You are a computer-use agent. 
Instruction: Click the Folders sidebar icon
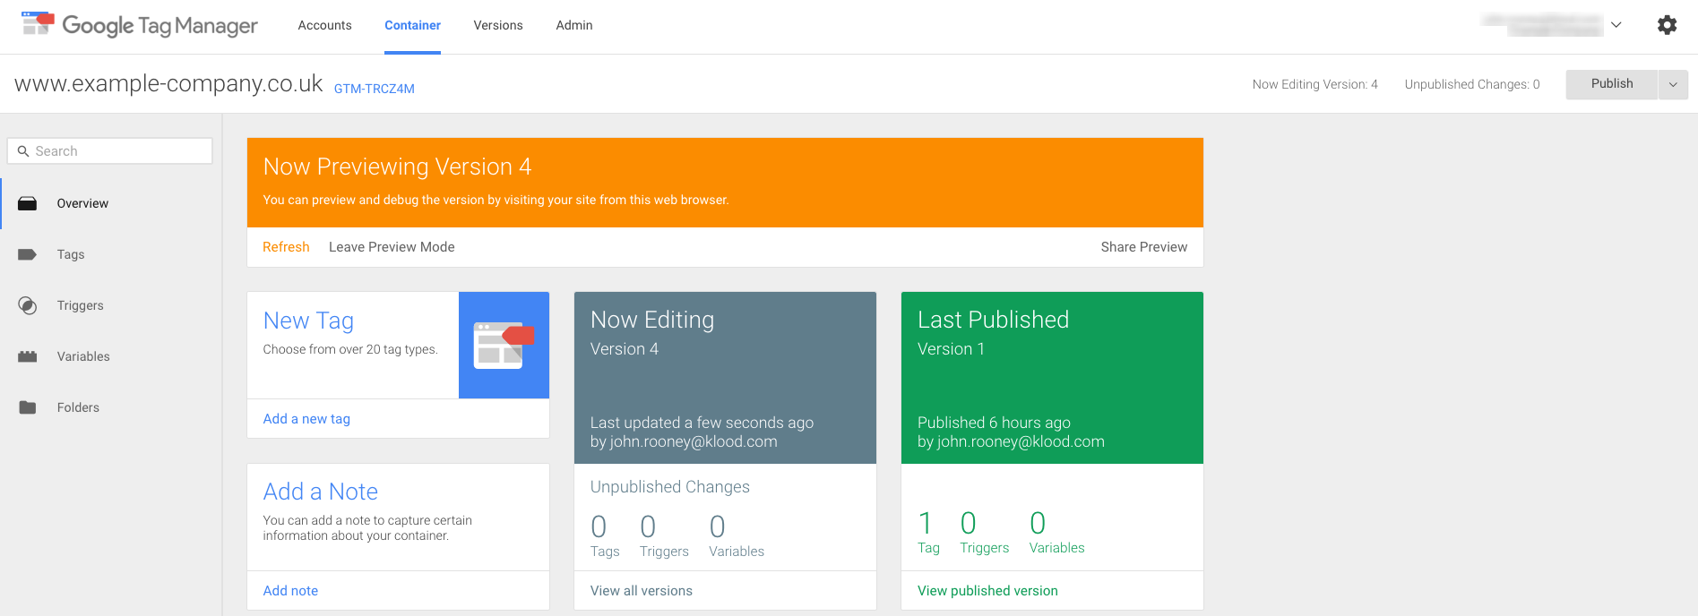point(28,407)
